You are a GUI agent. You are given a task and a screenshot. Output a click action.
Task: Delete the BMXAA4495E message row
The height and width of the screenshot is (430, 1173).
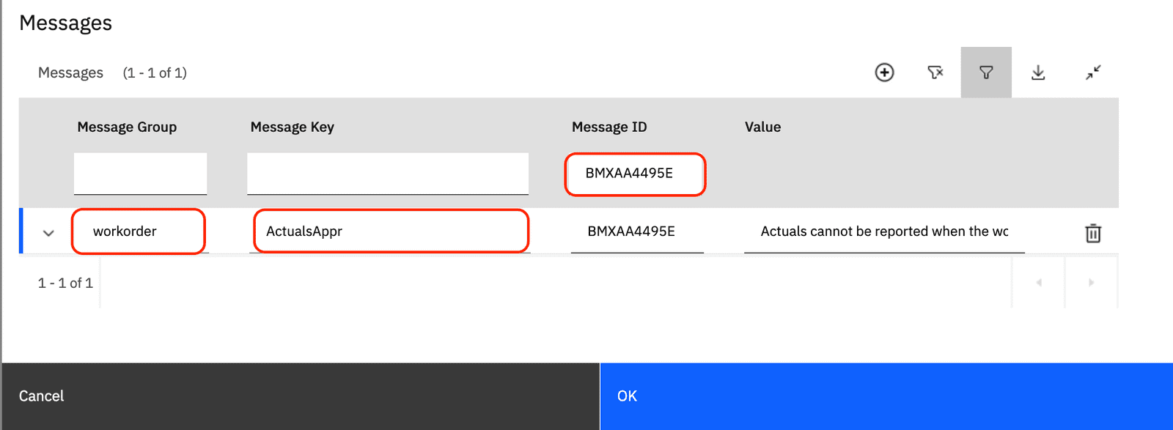coord(1093,233)
